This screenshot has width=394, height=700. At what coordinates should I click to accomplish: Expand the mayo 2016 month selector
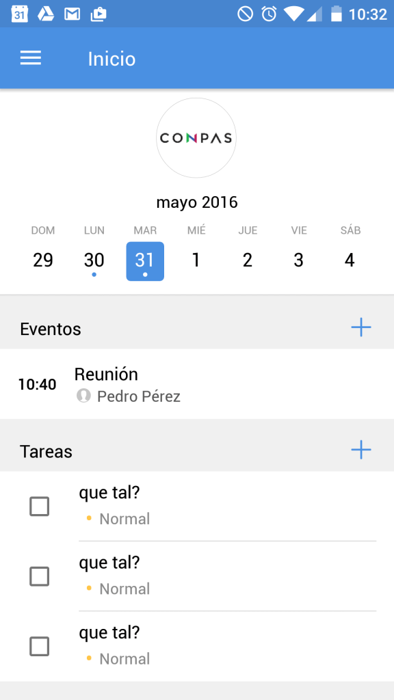pyautogui.click(x=197, y=202)
